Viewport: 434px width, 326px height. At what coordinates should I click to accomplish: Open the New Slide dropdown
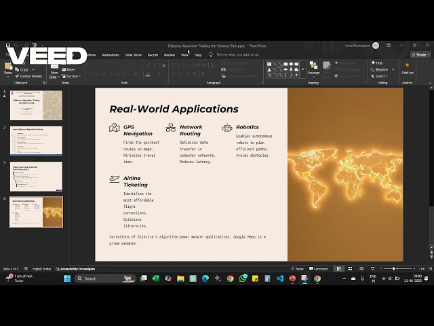(54, 76)
